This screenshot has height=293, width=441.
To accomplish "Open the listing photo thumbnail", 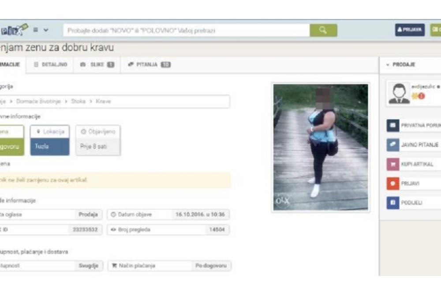I will tap(321, 147).
